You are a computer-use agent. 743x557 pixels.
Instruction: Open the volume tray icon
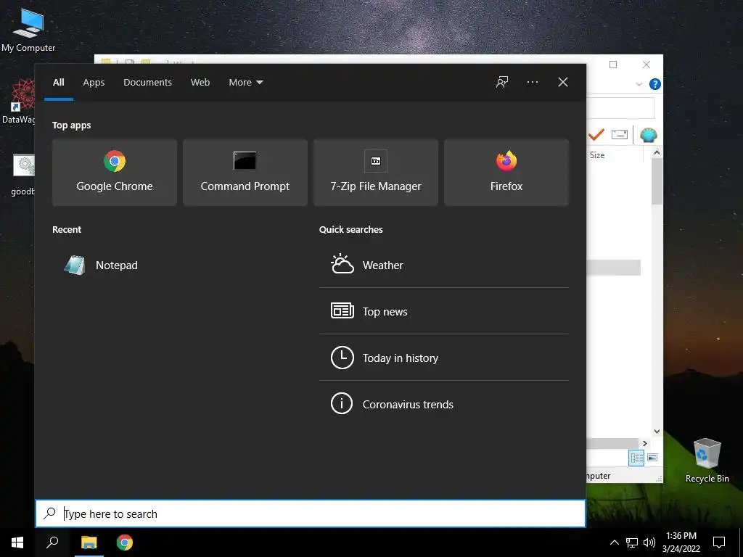tap(649, 542)
